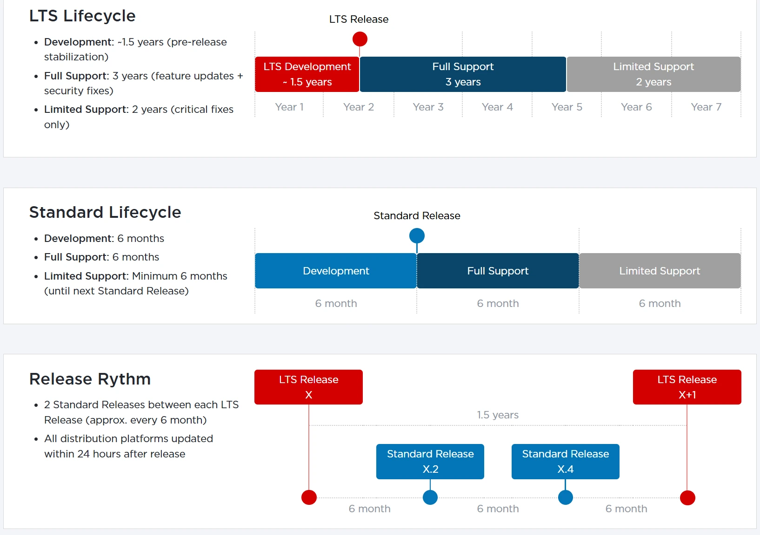
Task: Click the Year 4 timeline label
Action: (x=497, y=107)
